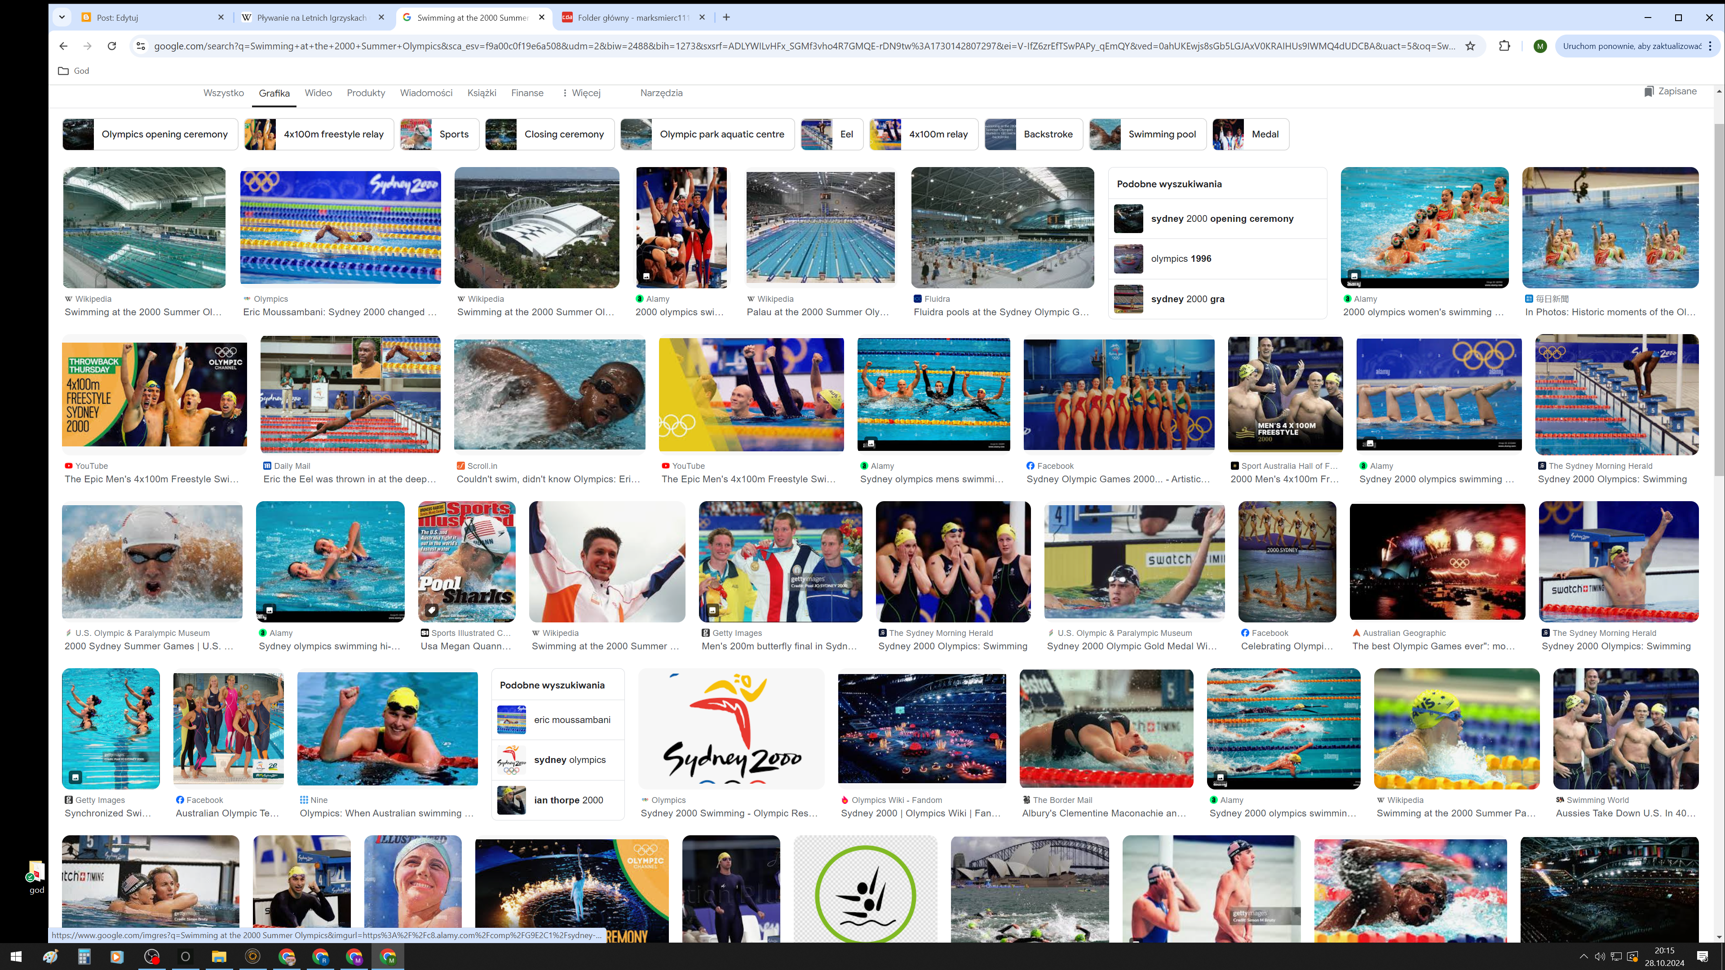Open the profile avatar M icon
1725x970 pixels.
click(1539, 46)
